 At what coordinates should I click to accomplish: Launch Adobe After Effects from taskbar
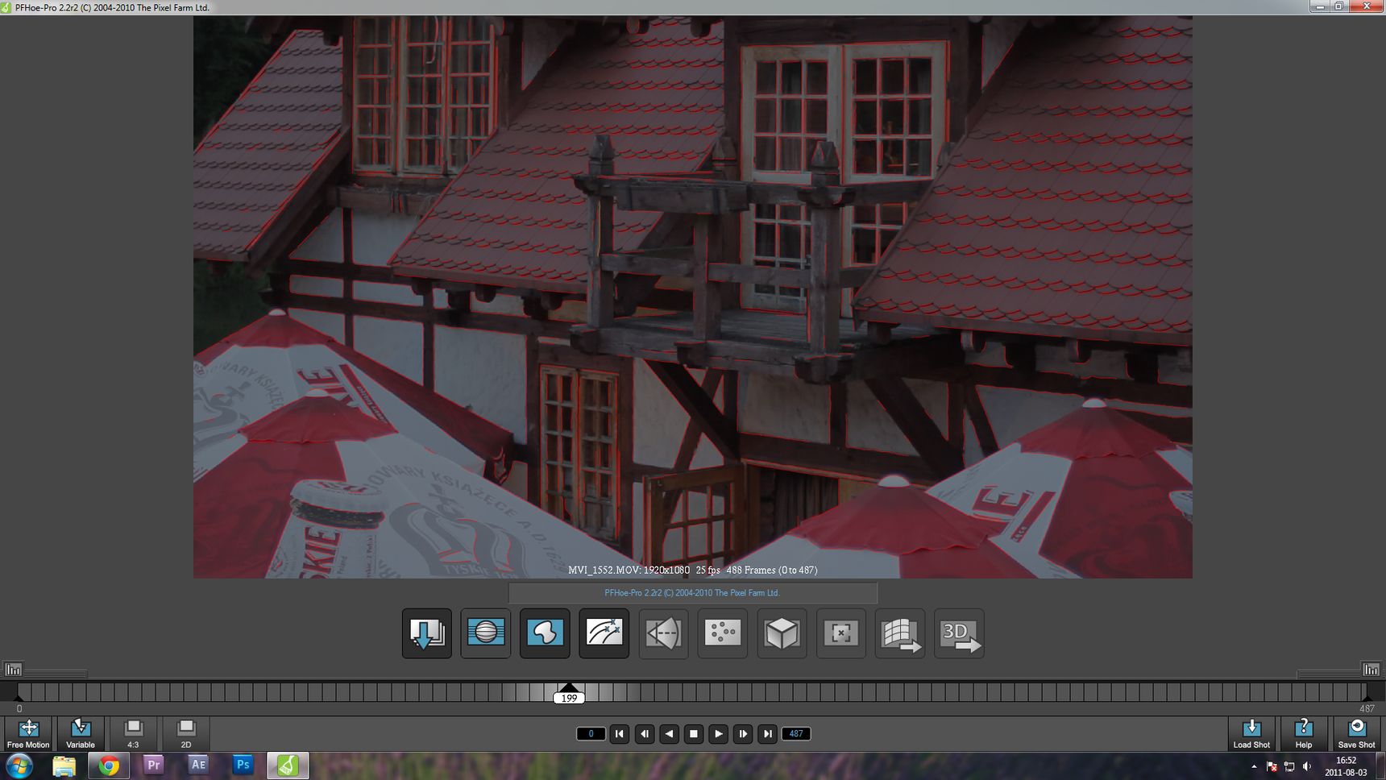pyautogui.click(x=198, y=765)
